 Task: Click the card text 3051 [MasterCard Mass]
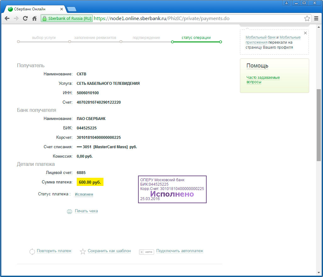(x=105, y=147)
